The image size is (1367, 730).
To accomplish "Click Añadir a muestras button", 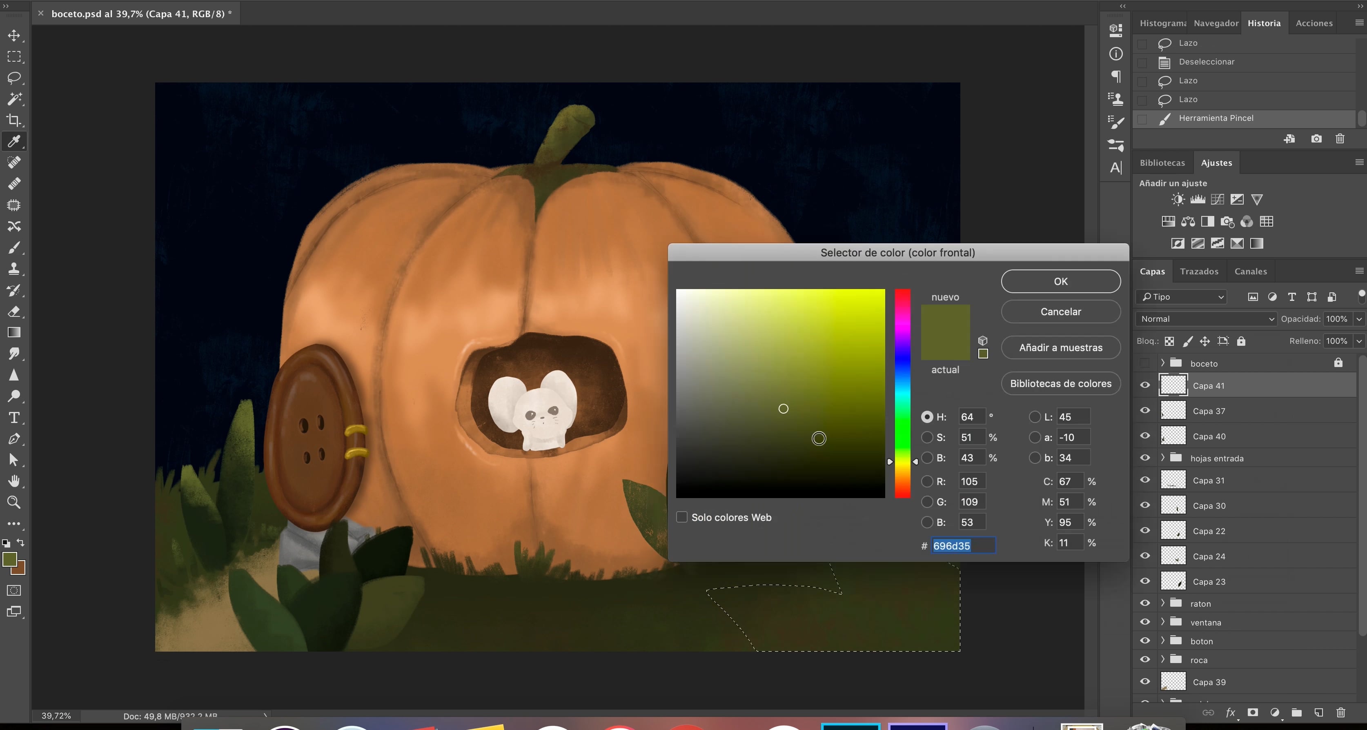I will [x=1061, y=347].
